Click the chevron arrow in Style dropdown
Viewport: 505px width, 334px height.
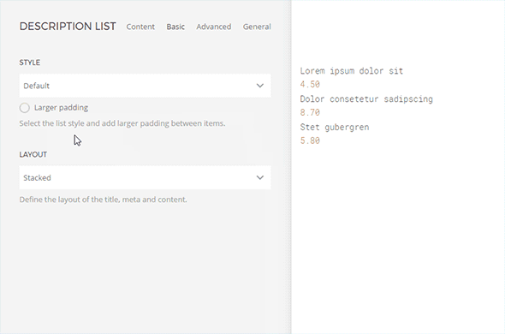coord(260,86)
